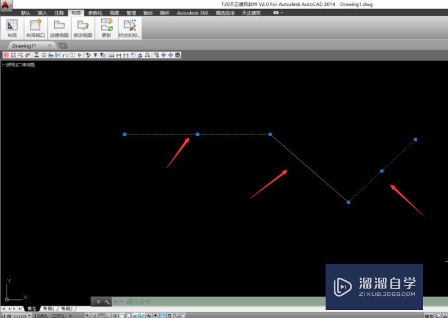This screenshot has height=318, width=448.
Task: Click the coordinates readout in status bar
Action: click(x=54, y=316)
